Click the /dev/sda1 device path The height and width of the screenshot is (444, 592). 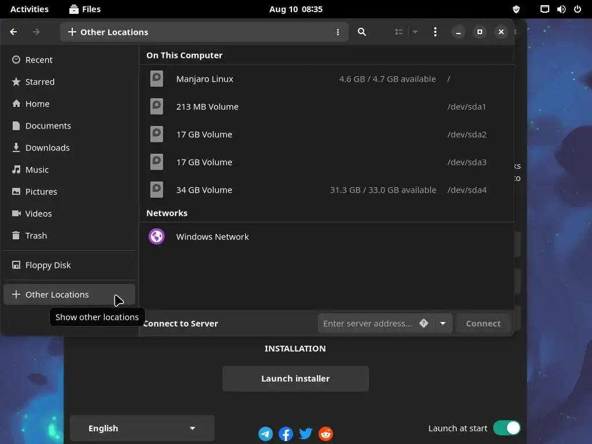pos(467,107)
